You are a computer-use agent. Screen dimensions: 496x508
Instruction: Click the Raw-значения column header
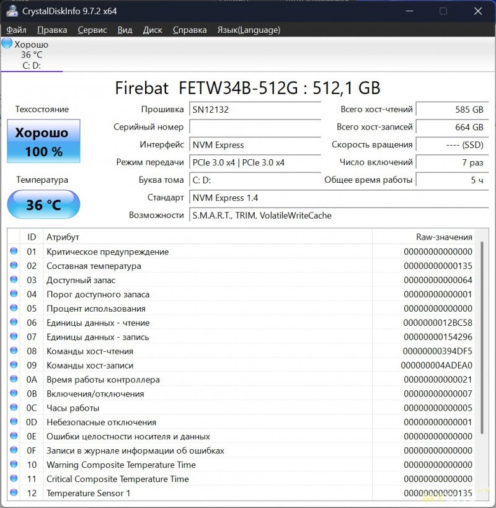(444, 237)
